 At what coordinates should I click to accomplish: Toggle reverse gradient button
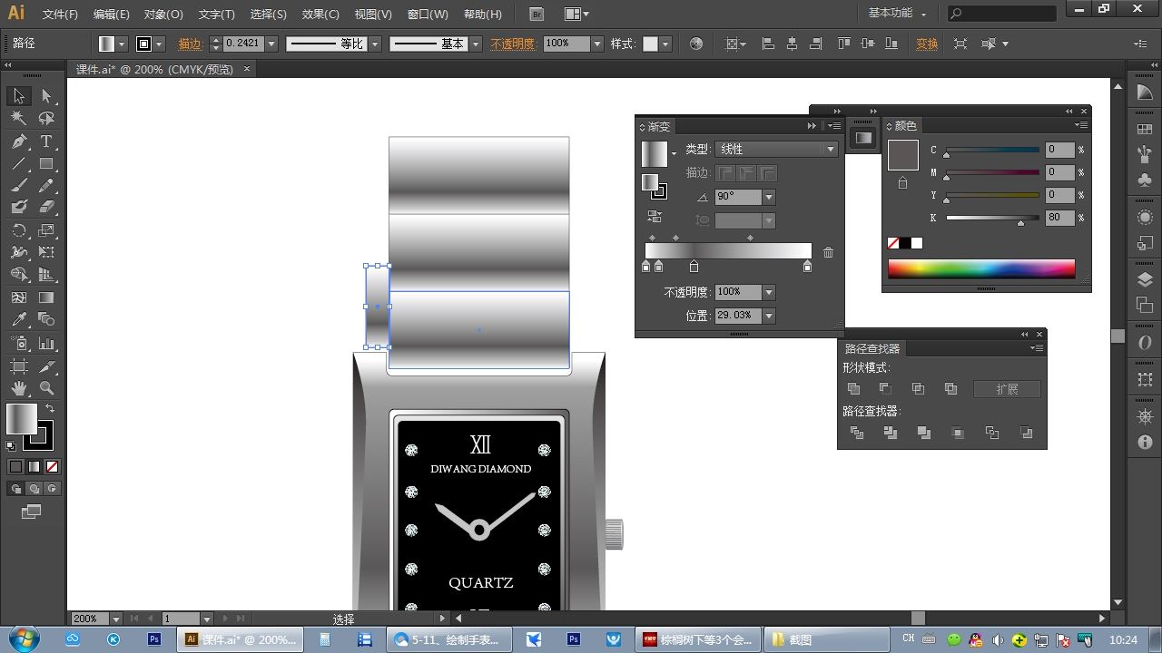point(654,217)
